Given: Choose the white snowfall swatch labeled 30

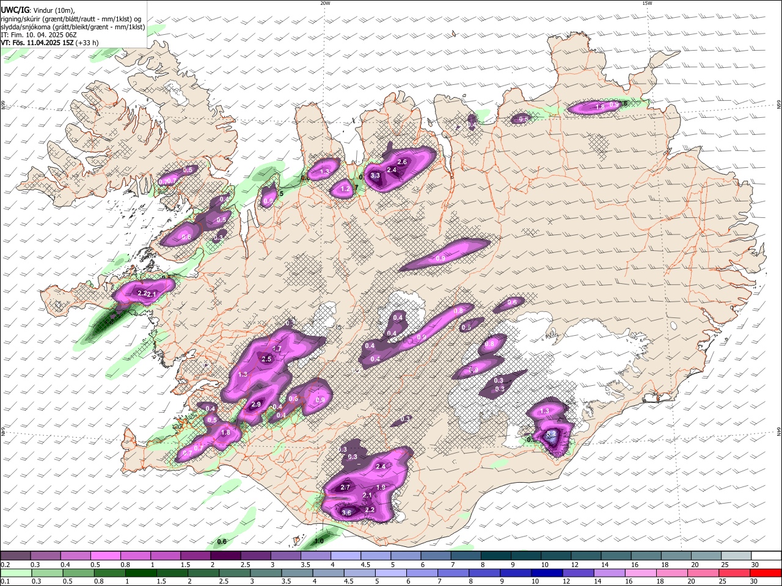Looking at the screenshot, I should point(766,555).
